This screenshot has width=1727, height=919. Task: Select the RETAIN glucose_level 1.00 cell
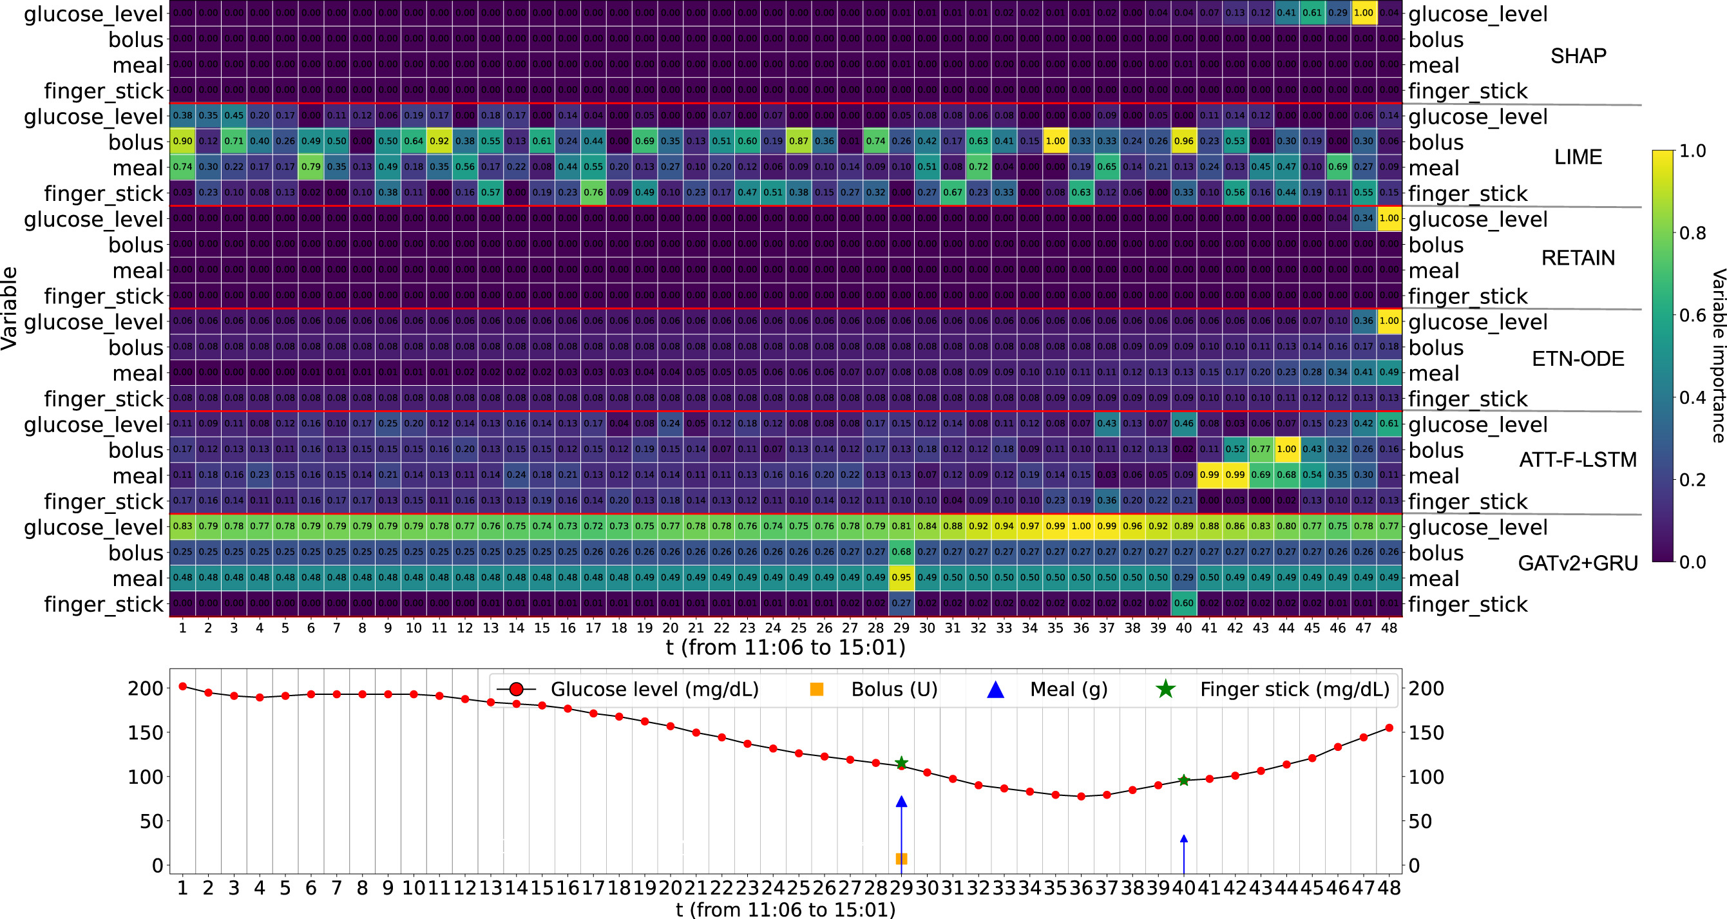point(1389,218)
